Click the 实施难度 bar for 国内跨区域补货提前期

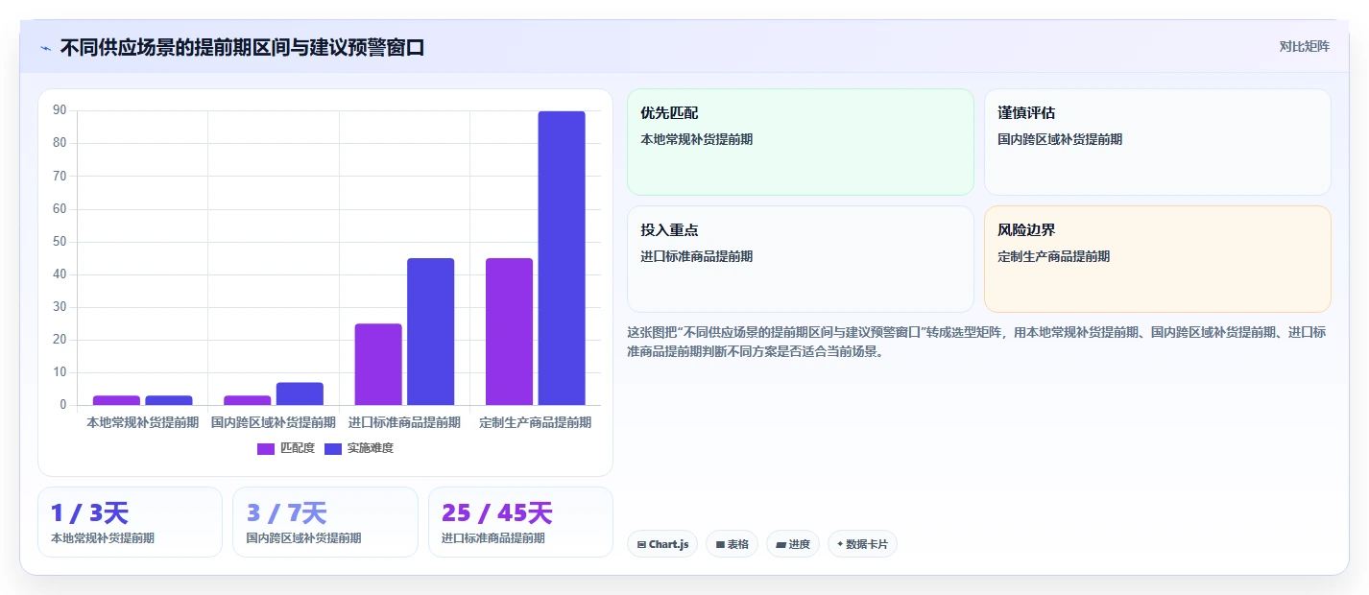coord(300,393)
